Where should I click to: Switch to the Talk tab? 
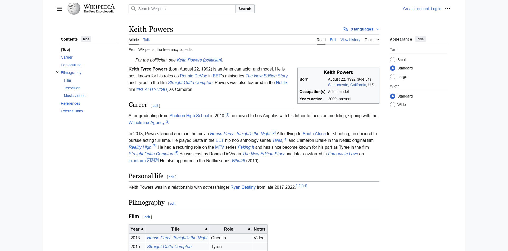pos(146,40)
